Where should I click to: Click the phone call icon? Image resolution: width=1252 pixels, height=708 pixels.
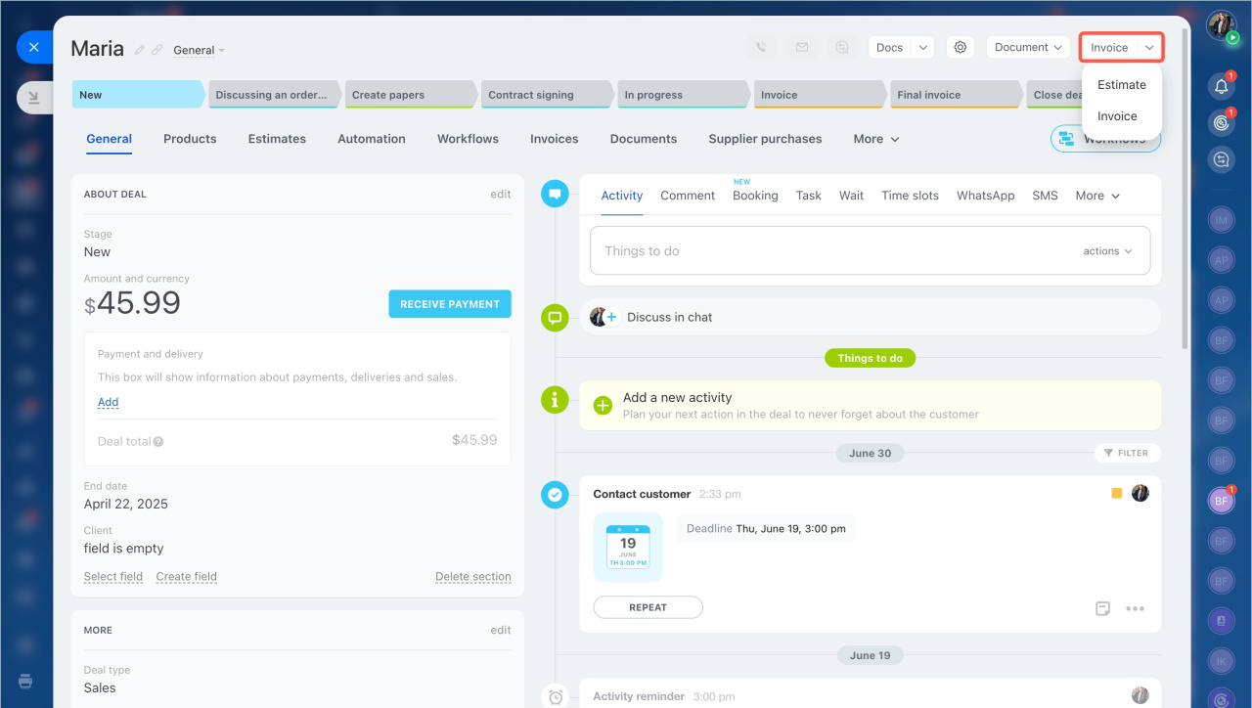point(761,47)
